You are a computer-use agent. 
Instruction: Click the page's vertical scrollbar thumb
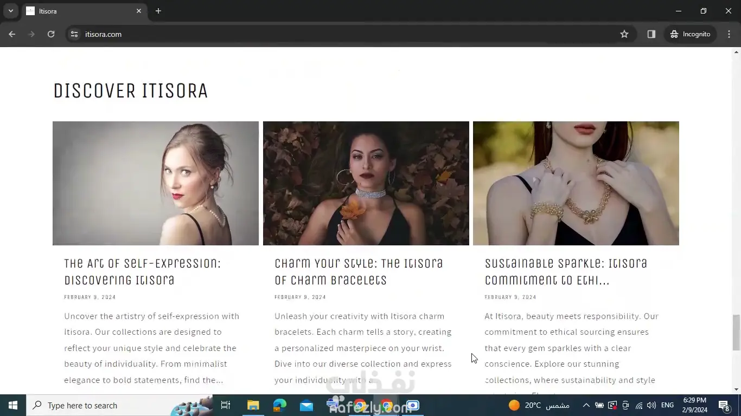(x=736, y=332)
